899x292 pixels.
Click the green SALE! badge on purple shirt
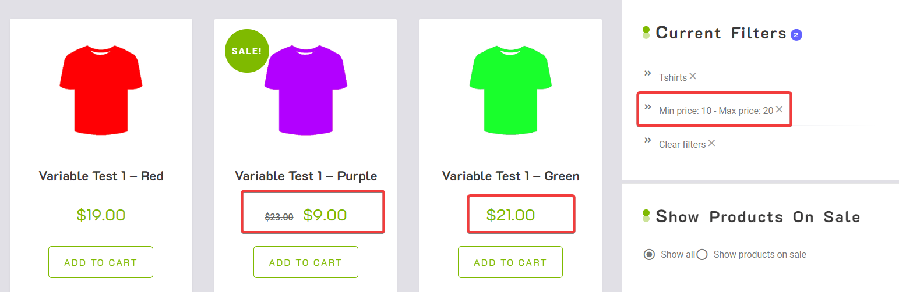coord(246,51)
